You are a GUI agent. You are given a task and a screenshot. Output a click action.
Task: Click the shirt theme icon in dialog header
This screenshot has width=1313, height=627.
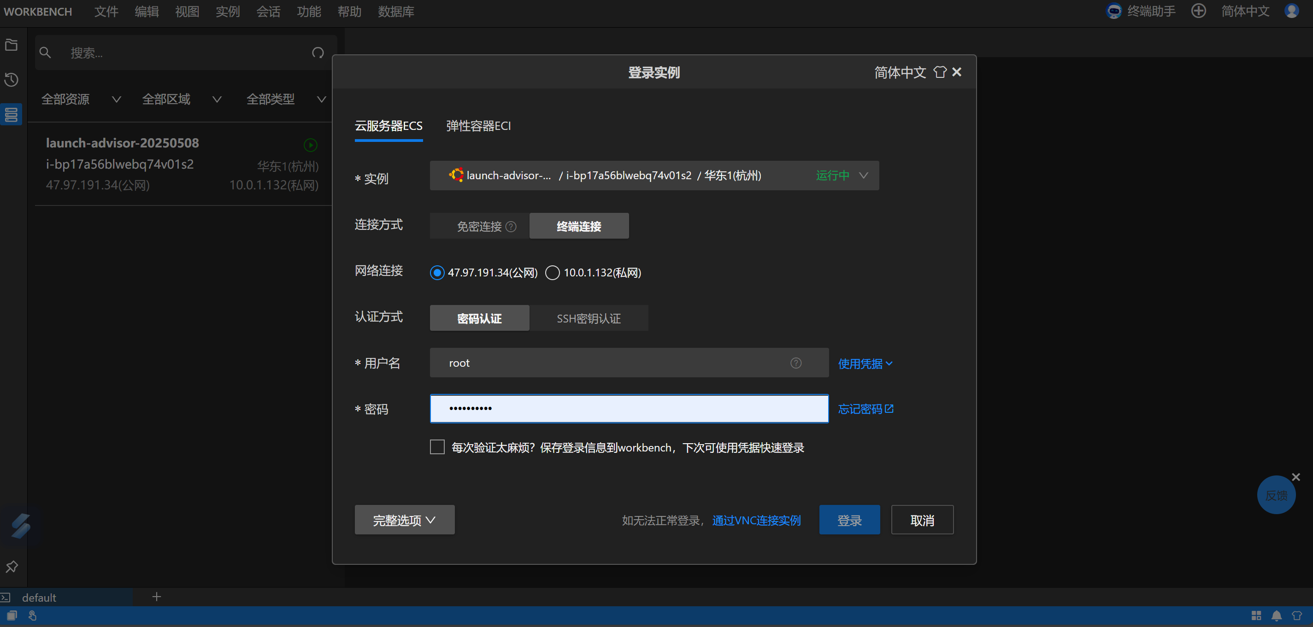pos(939,72)
